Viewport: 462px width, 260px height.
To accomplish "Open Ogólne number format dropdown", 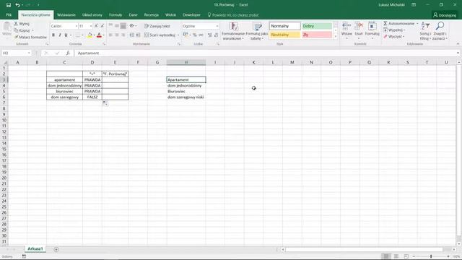I will (x=217, y=26).
